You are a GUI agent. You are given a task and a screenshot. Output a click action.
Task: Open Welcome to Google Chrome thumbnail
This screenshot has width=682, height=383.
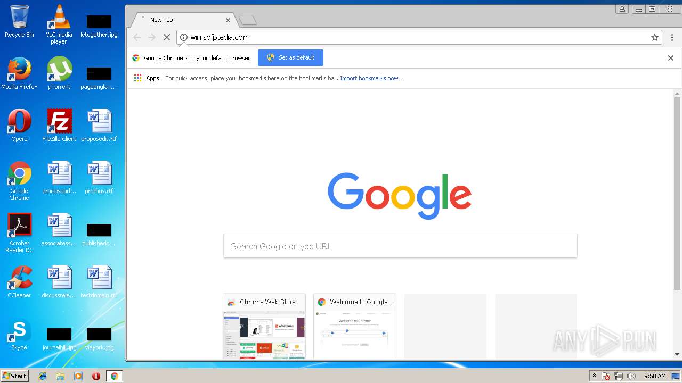(x=355, y=327)
